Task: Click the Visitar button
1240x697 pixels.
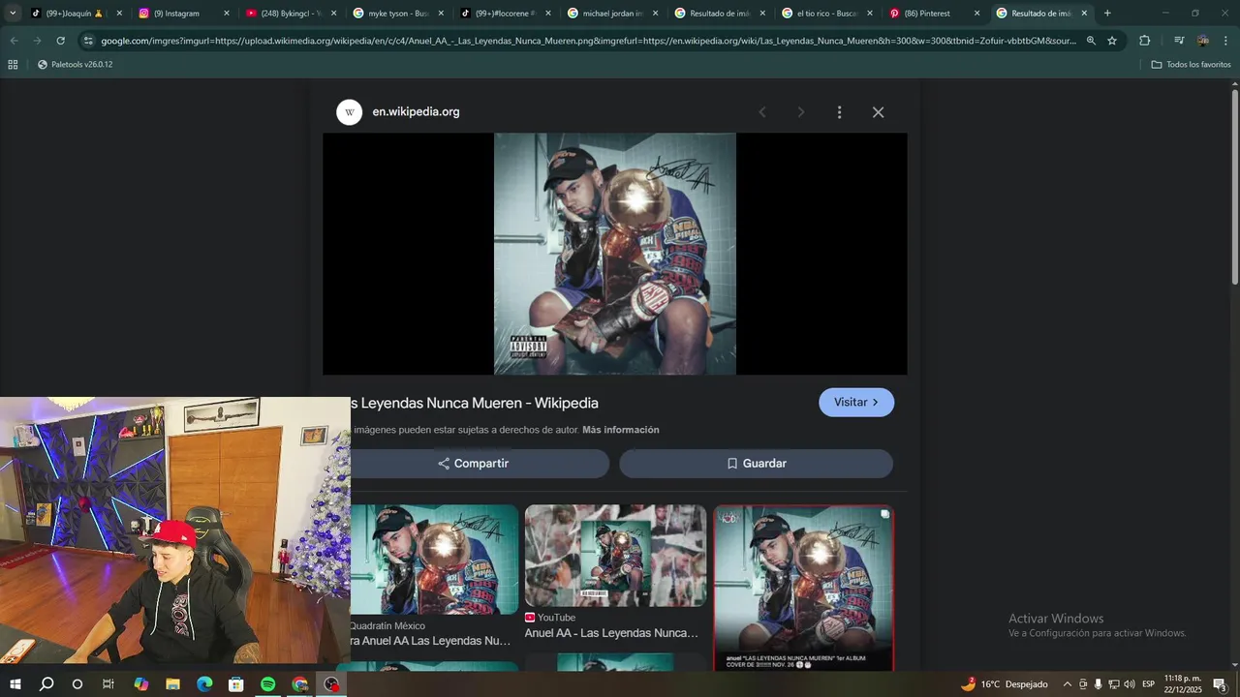Action: point(856,403)
